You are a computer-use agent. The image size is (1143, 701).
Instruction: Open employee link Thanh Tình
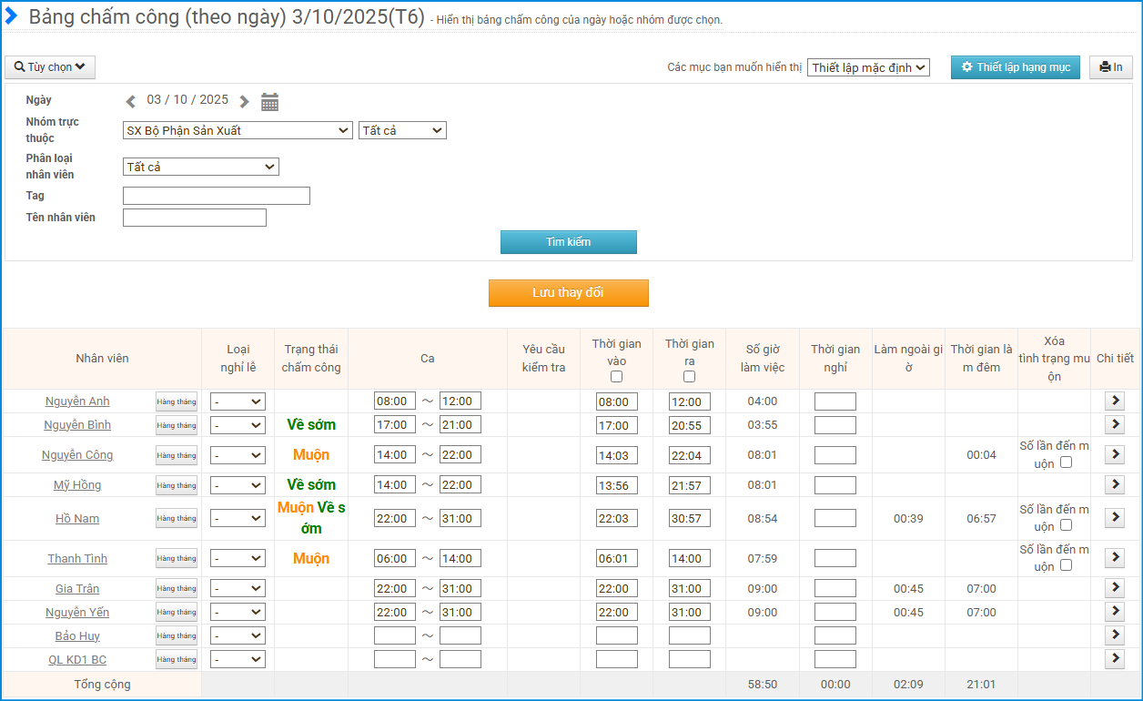pyautogui.click(x=77, y=558)
